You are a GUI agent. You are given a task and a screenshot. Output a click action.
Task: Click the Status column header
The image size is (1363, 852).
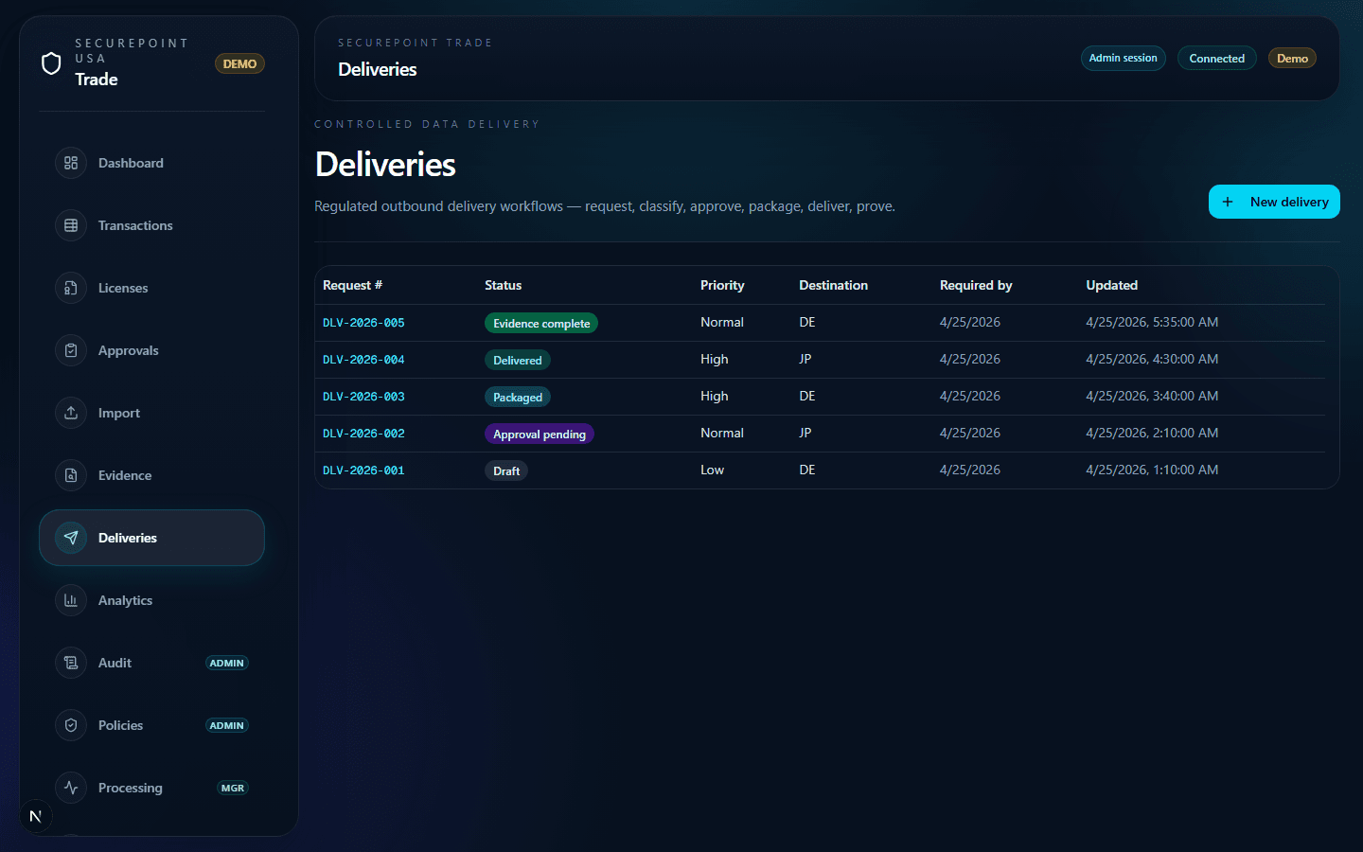coord(503,285)
